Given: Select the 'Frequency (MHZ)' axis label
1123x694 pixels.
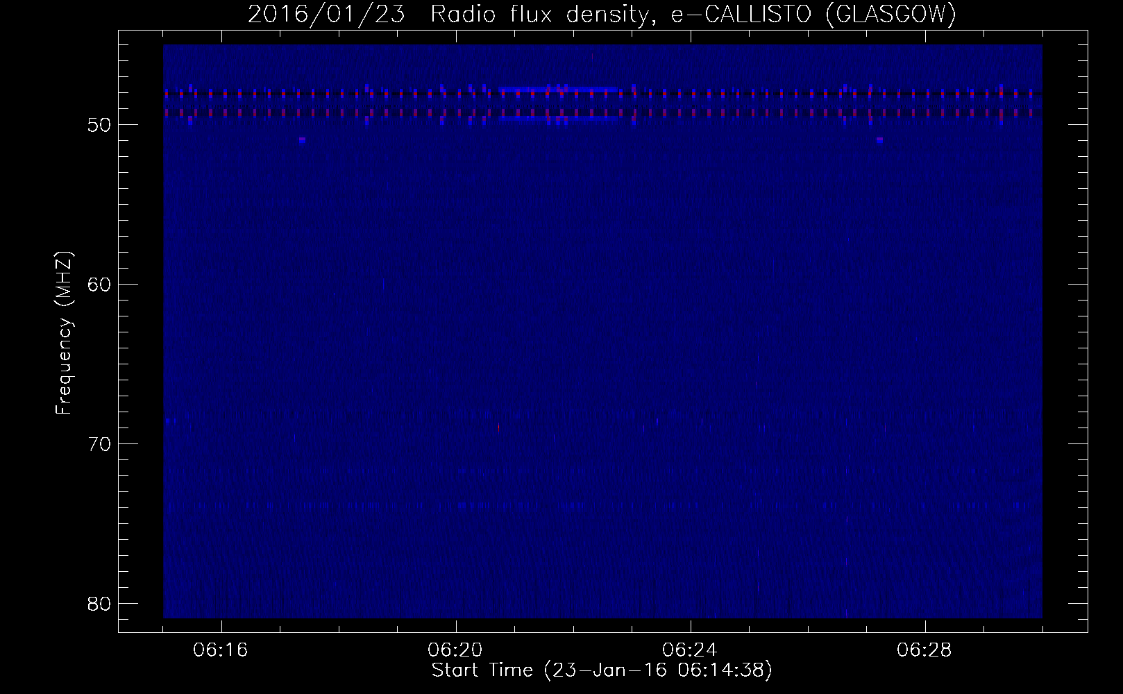Looking at the screenshot, I should (64, 333).
